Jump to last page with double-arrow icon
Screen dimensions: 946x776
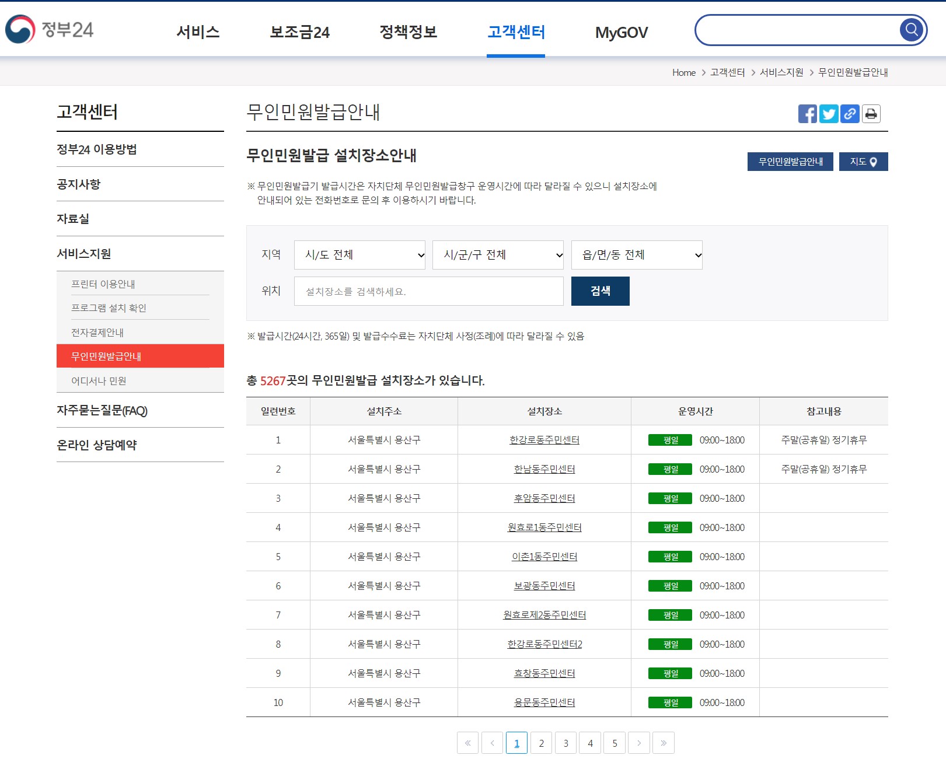(x=664, y=742)
